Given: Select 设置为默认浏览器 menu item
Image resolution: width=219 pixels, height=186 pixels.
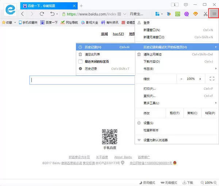Looking at the screenshot, I should tap(177, 140).
